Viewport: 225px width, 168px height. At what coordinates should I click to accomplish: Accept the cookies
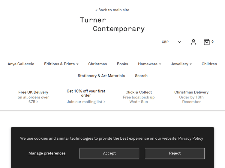109,153
